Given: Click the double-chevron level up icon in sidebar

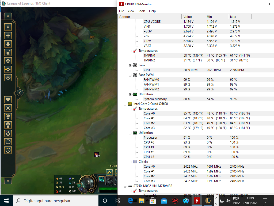Looking at the screenshot, I should tap(8, 61).
